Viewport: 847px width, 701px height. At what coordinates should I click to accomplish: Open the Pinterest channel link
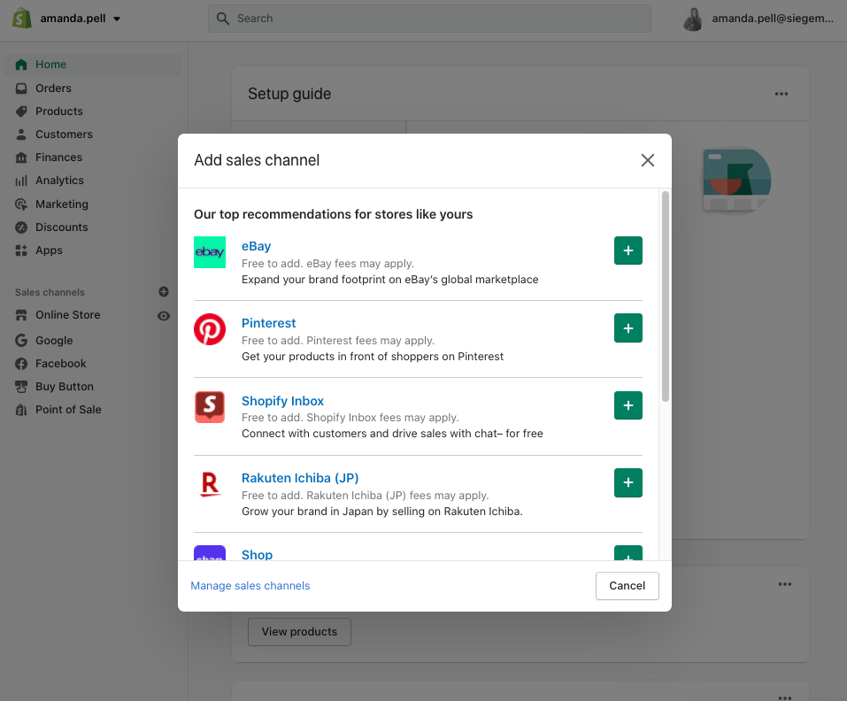pyautogui.click(x=268, y=323)
